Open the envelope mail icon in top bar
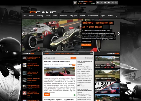This screenshot has width=141, height=101. tap(105, 3)
